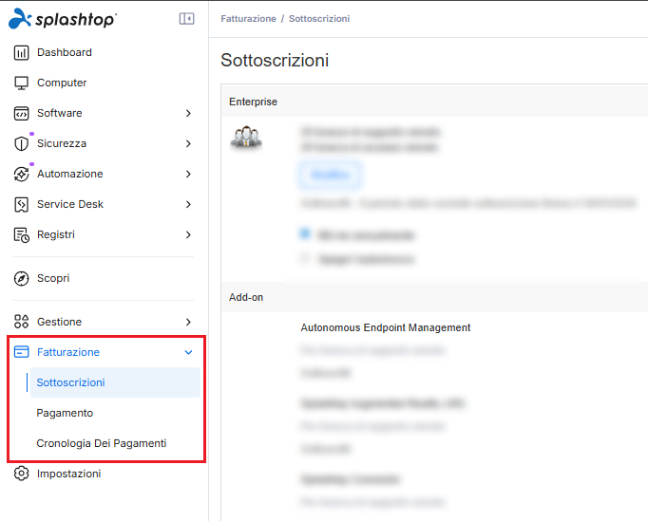Viewport: 648px width, 521px height.
Task: Click the Sicurezza shield icon
Action: [22, 143]
